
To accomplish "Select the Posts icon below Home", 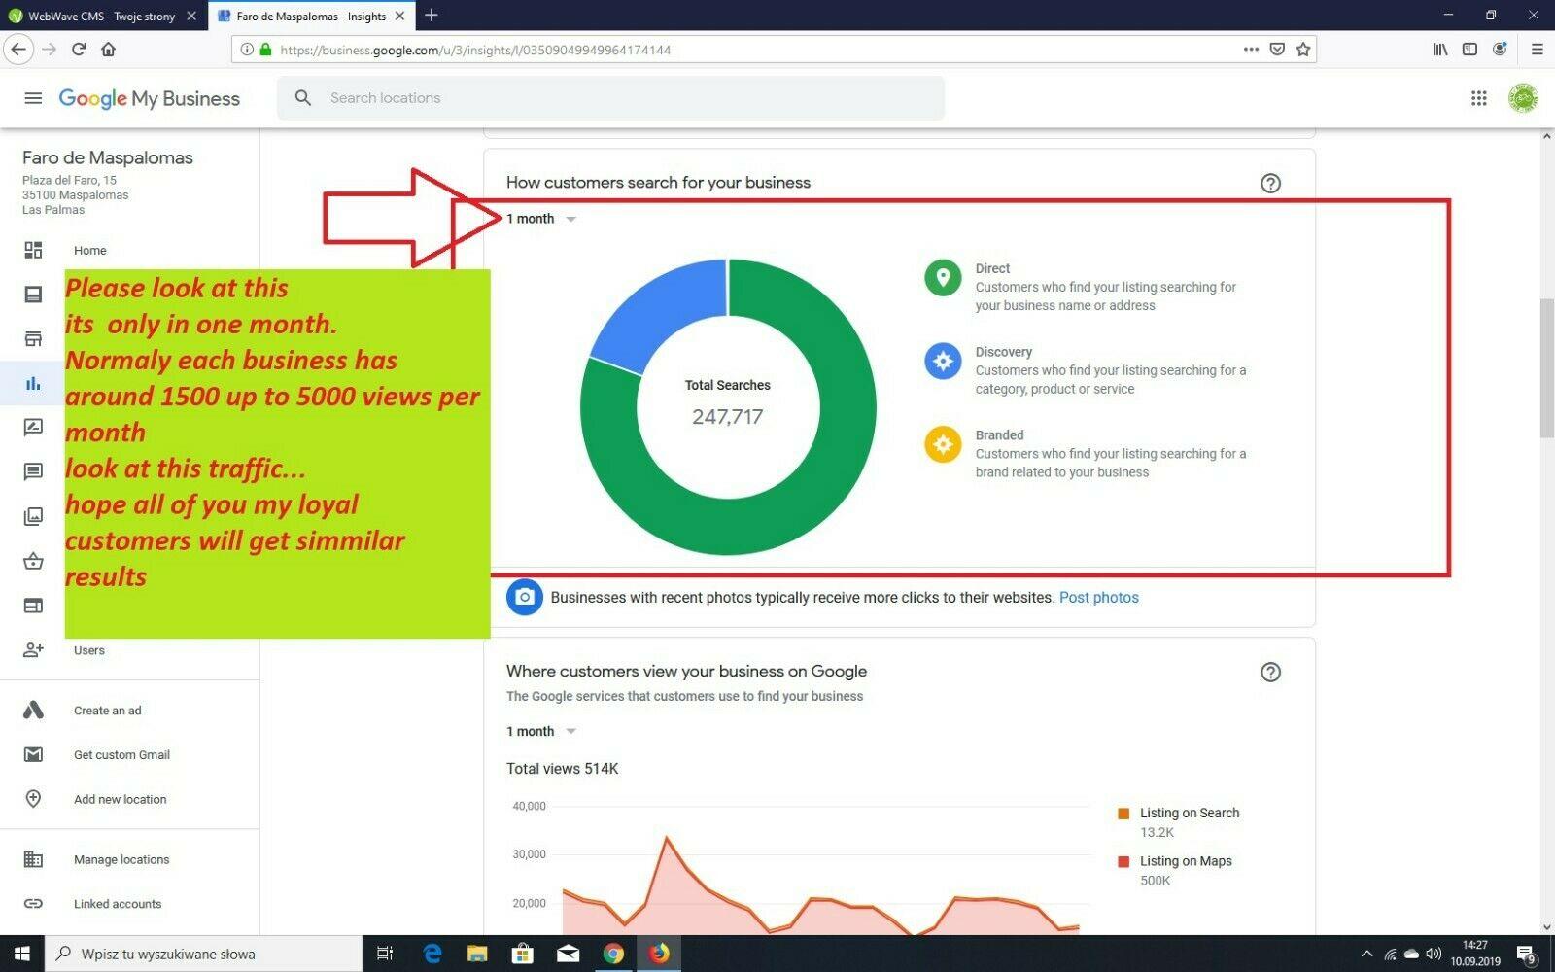I will pos(33,294).
